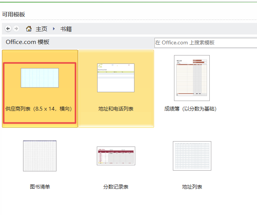Click the breadcrumb arrow after 主页
Viewport: 257px width, 215px height.
click(54, 29)
